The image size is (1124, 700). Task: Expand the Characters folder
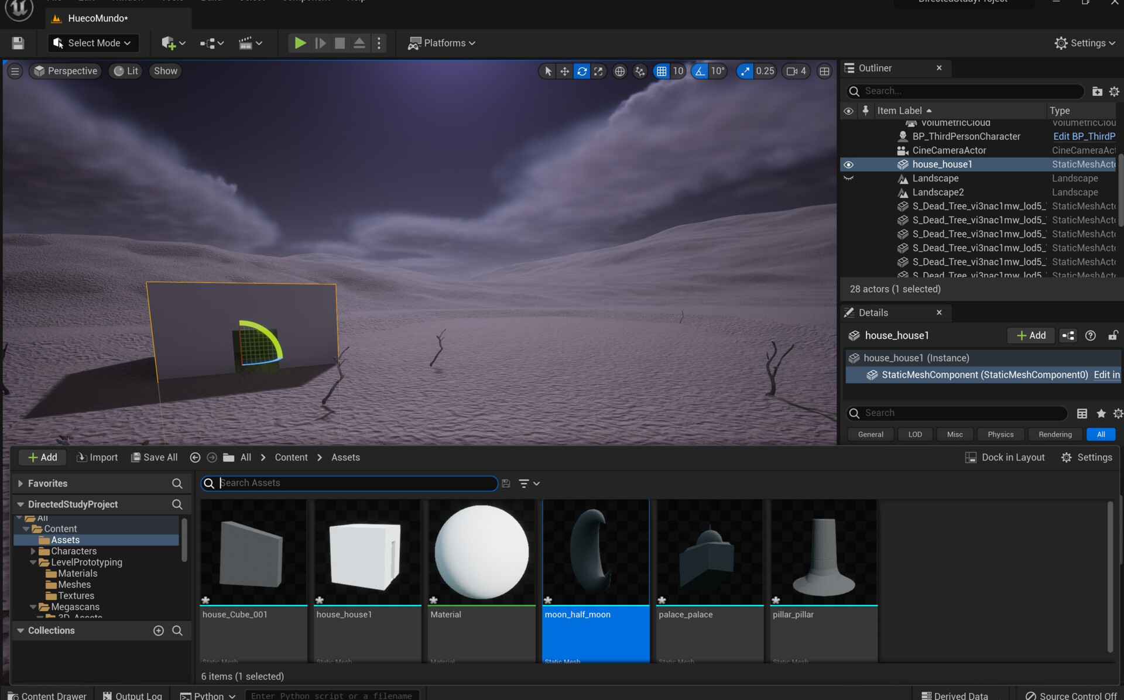tap(33, 551)
